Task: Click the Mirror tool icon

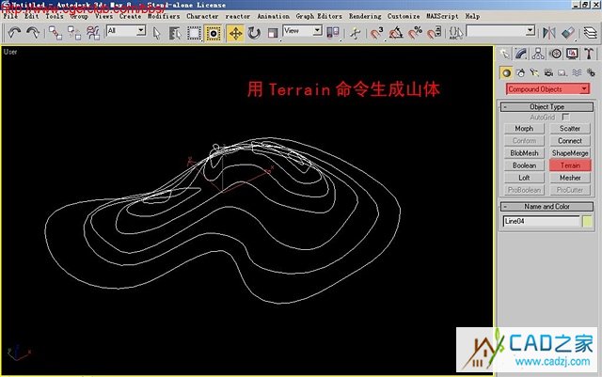Action: click(549, 33)
